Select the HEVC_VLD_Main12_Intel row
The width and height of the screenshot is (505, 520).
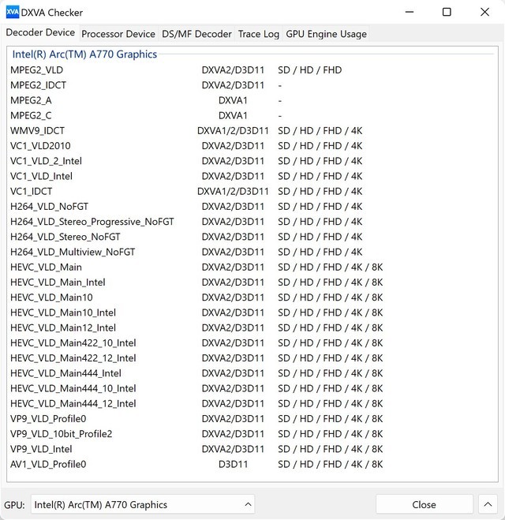click(x=252, y=327)
